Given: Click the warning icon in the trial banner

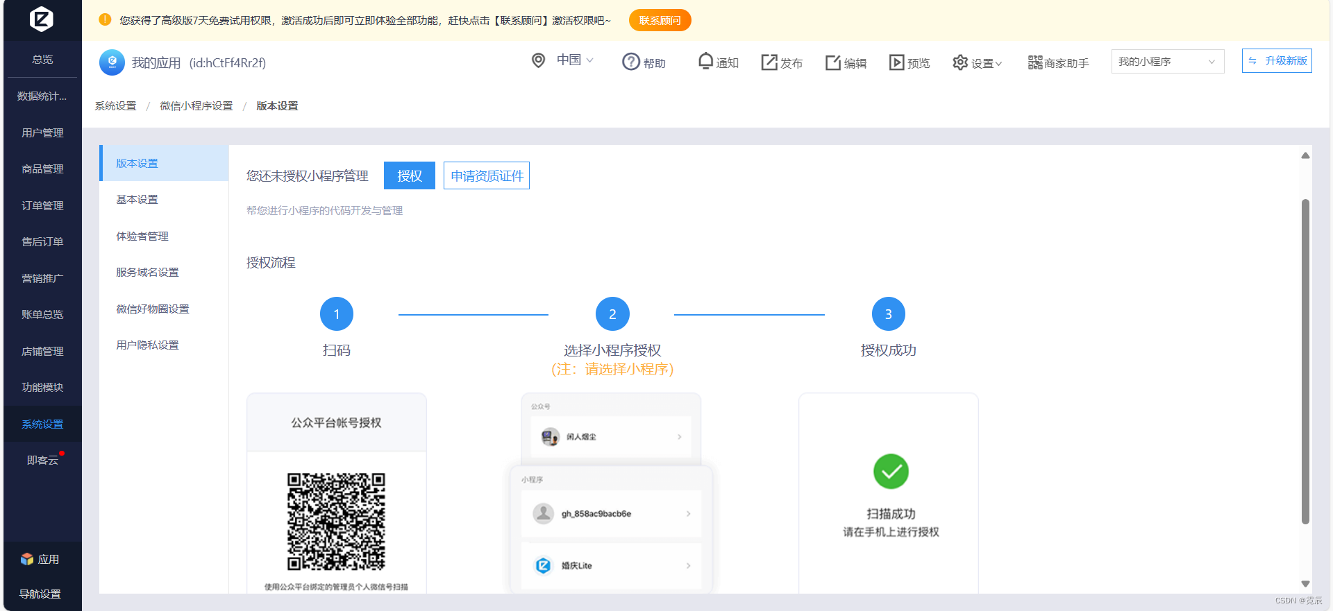Looking at the screenshot, I should point(105,19).
